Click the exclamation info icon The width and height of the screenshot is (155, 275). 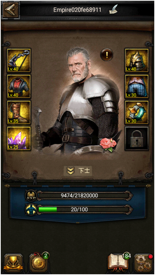pyautogui.click(x=107, y=55)
